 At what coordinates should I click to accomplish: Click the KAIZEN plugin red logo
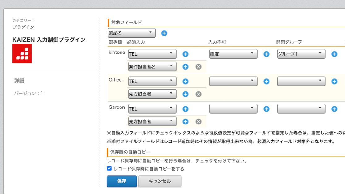coord(22,53)
